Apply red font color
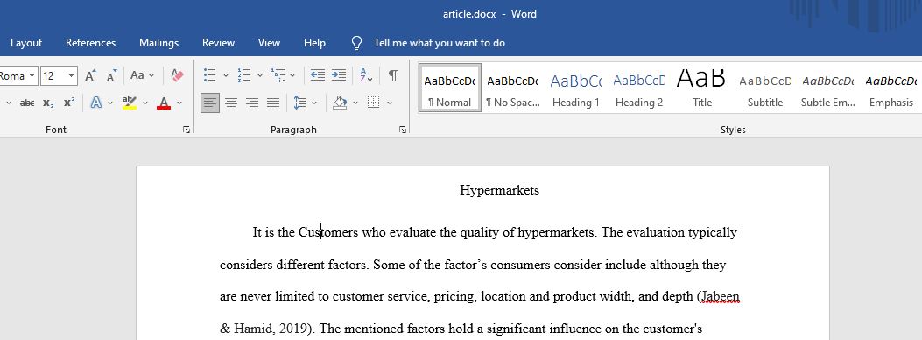Viewport: 922px width, 340px height. pos(164,103)
